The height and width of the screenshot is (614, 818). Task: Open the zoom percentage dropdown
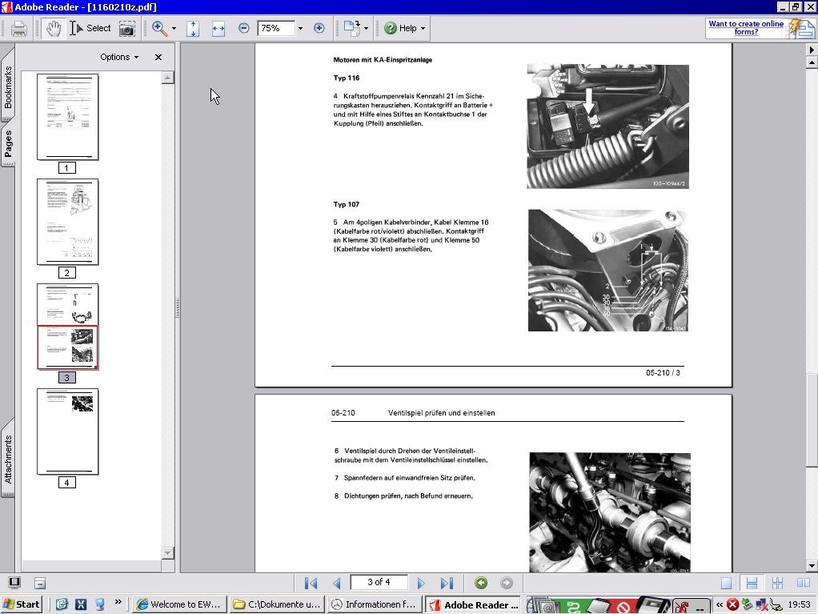[x=300, y=28]
